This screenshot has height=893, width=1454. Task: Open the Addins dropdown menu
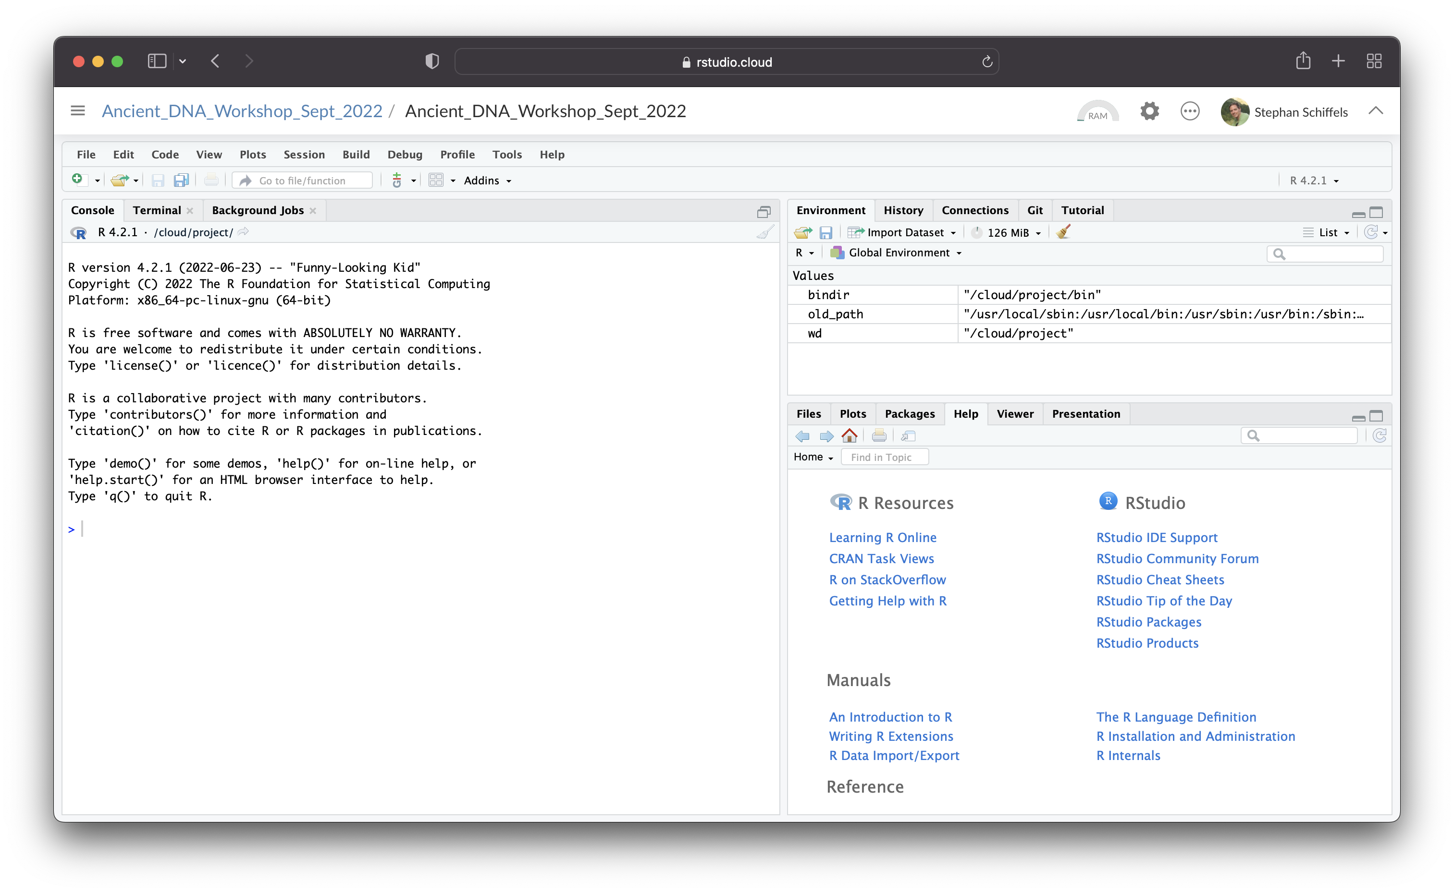click(x=487, y=180)
